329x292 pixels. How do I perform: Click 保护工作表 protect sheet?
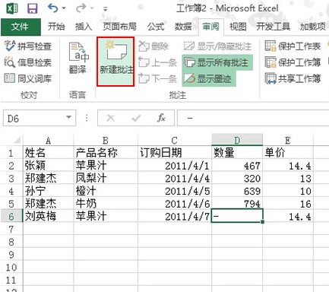[293, 46]
